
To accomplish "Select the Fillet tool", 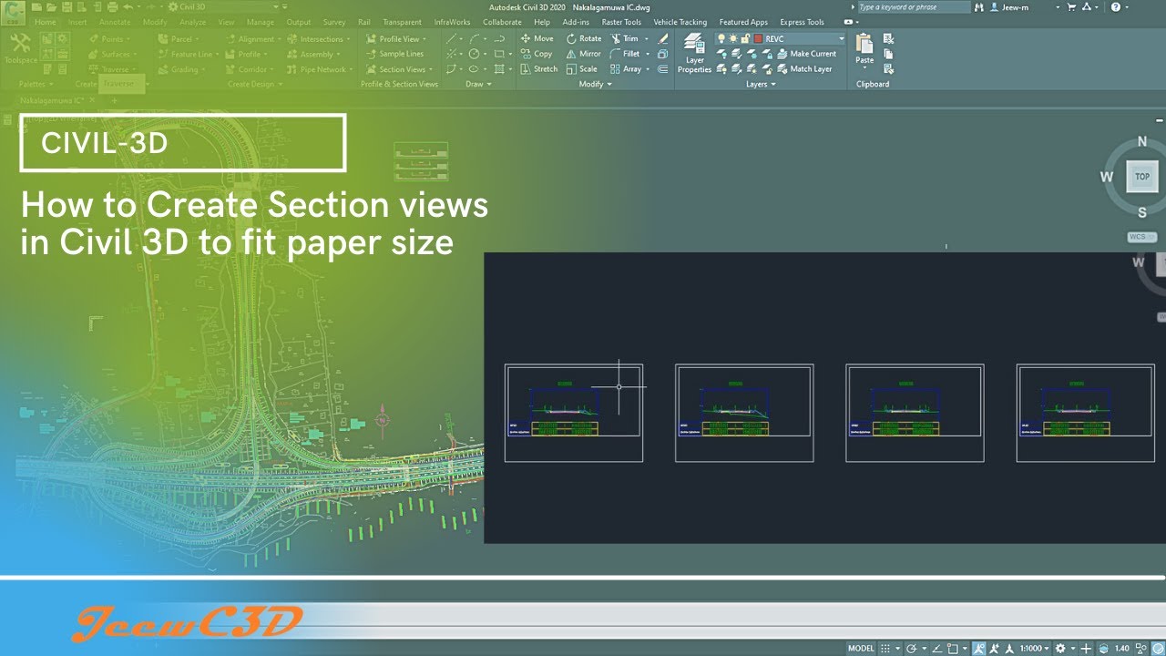I will (x=626, y=54).
